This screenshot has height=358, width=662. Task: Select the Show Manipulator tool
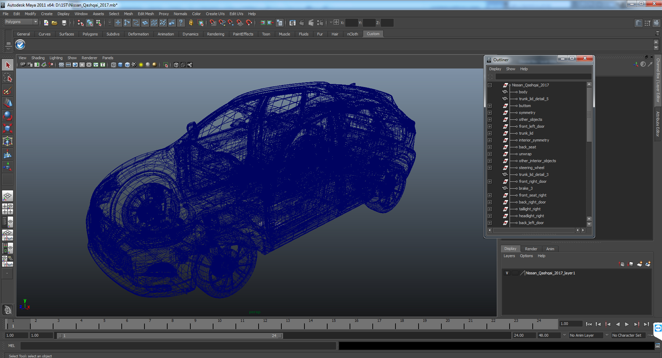coord(8,167)
